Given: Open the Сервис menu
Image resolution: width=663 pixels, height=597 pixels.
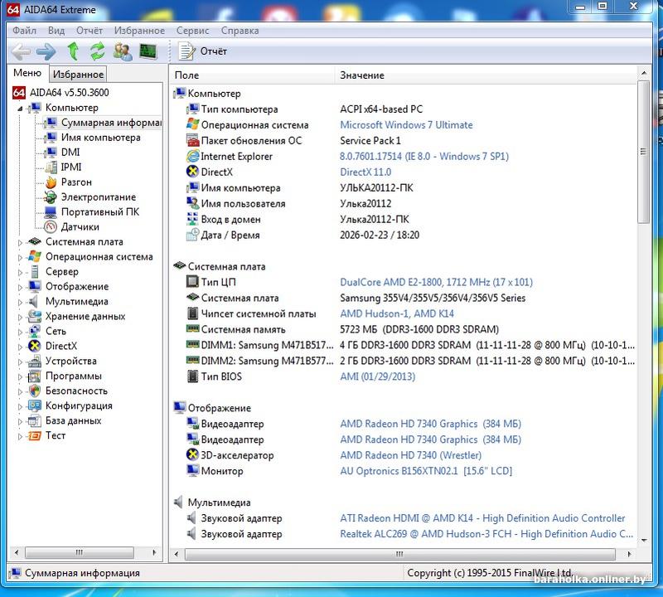Looking at the screenshot, I should tap(192, 31).
